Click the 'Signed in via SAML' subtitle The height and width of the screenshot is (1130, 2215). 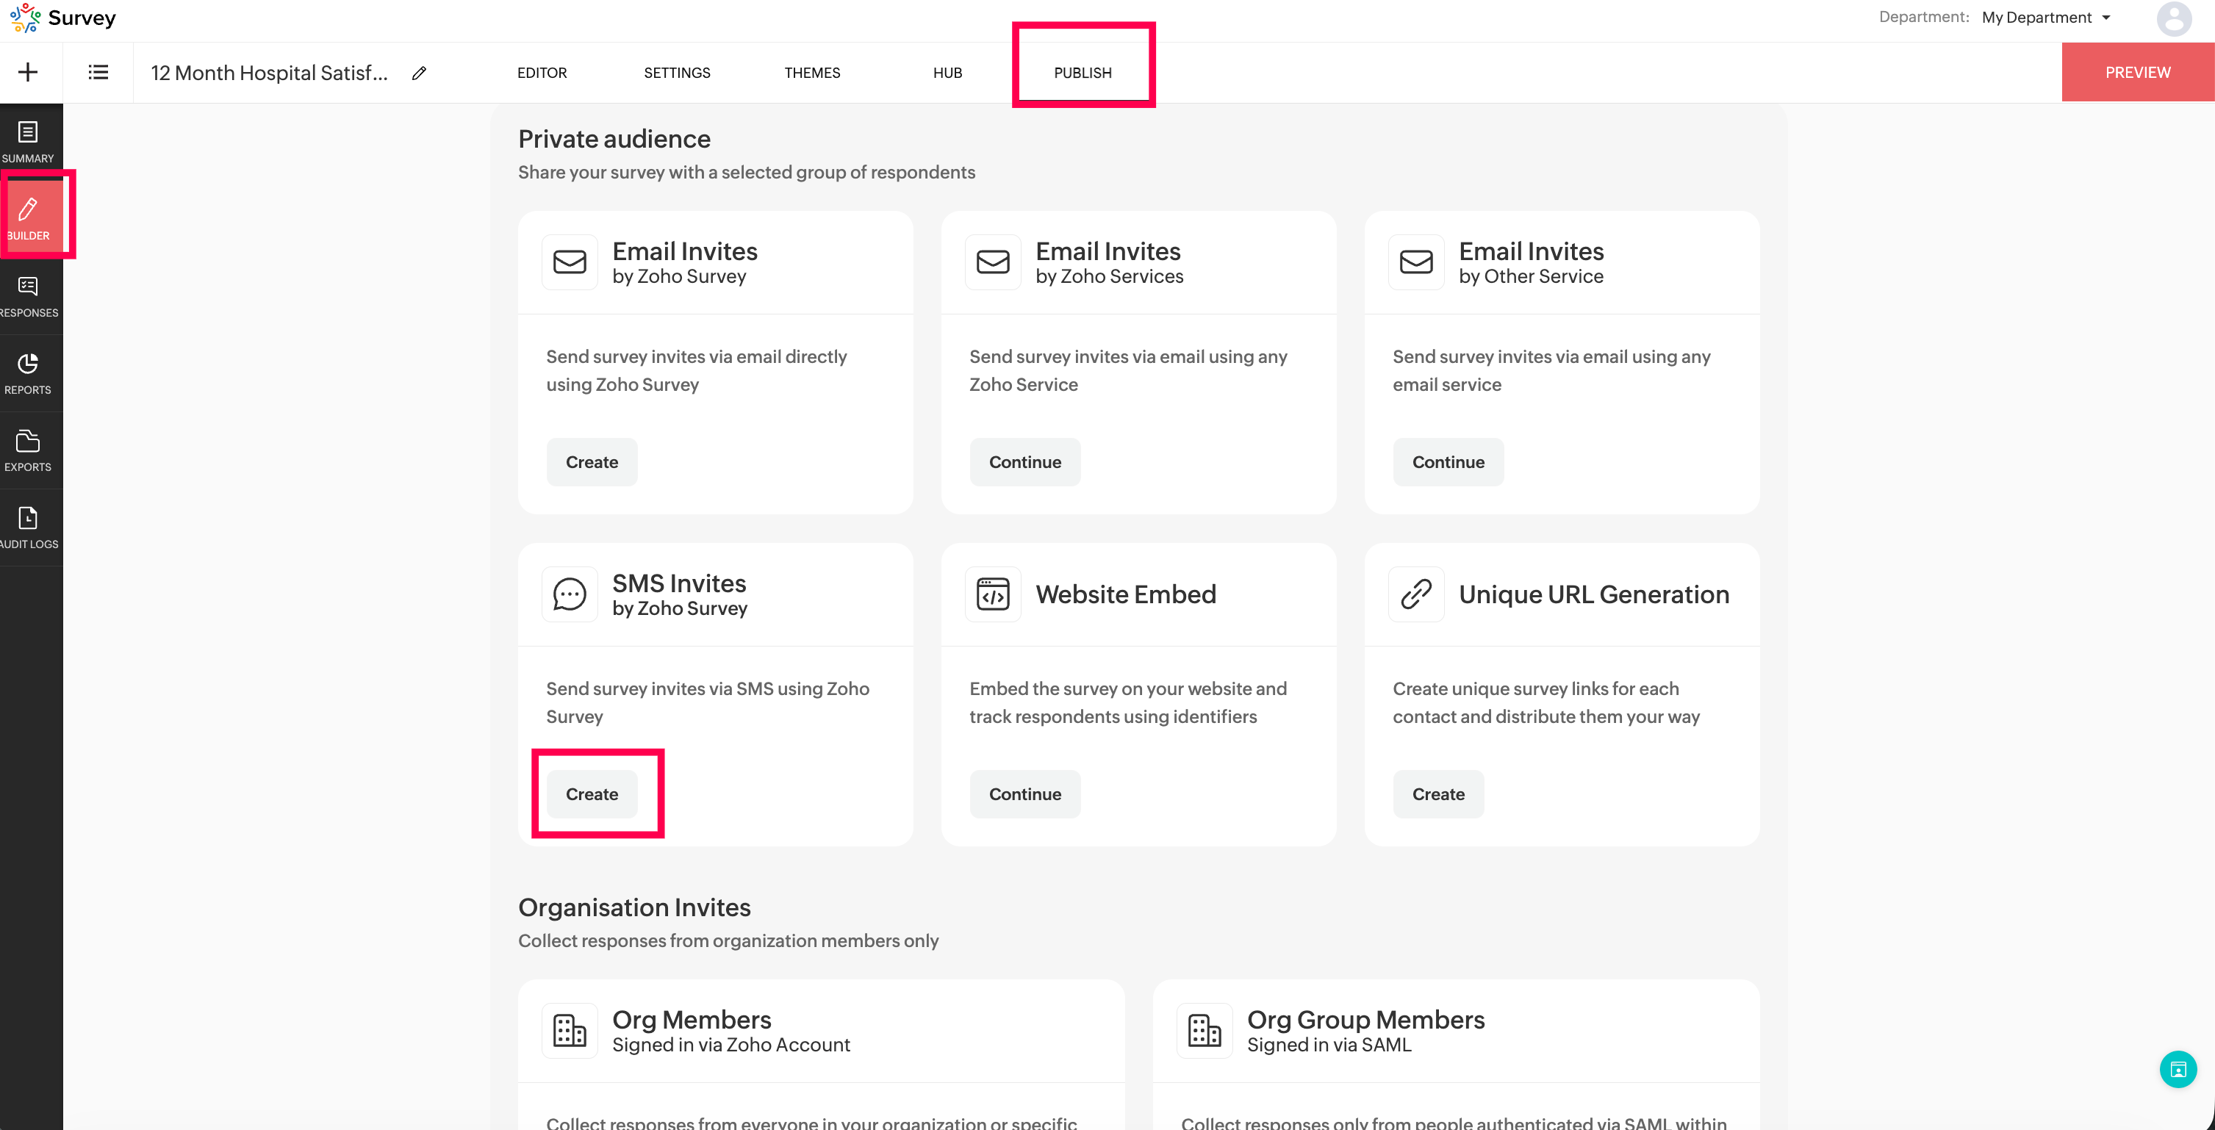(1329, 1045)
